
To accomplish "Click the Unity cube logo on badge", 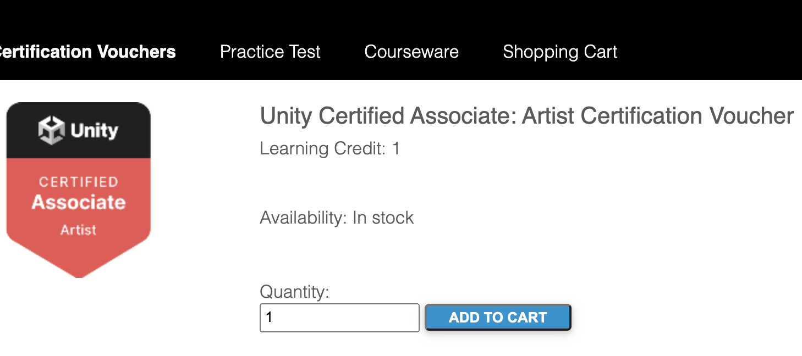I will click(x=51, y=131).
